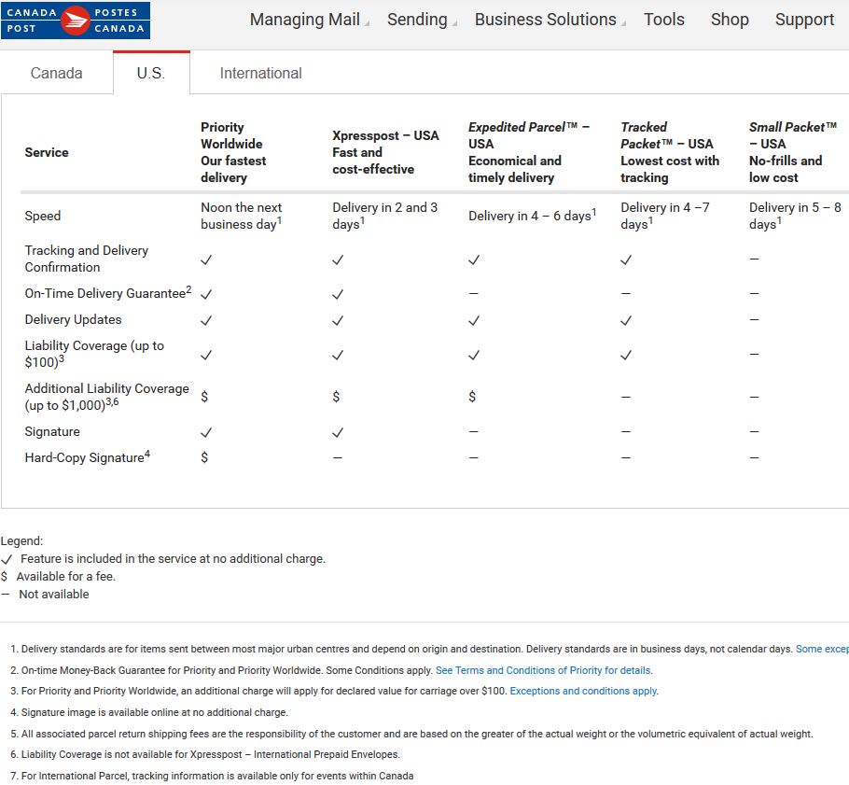Screen dimensions: 849x785
Task: Click Tracked Packet's Tracking and Delivery Confirmation checkmark
Action: [x=626, y=260]
